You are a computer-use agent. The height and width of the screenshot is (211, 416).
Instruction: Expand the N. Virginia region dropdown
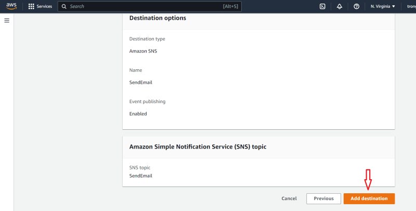[x=383, y=6]
